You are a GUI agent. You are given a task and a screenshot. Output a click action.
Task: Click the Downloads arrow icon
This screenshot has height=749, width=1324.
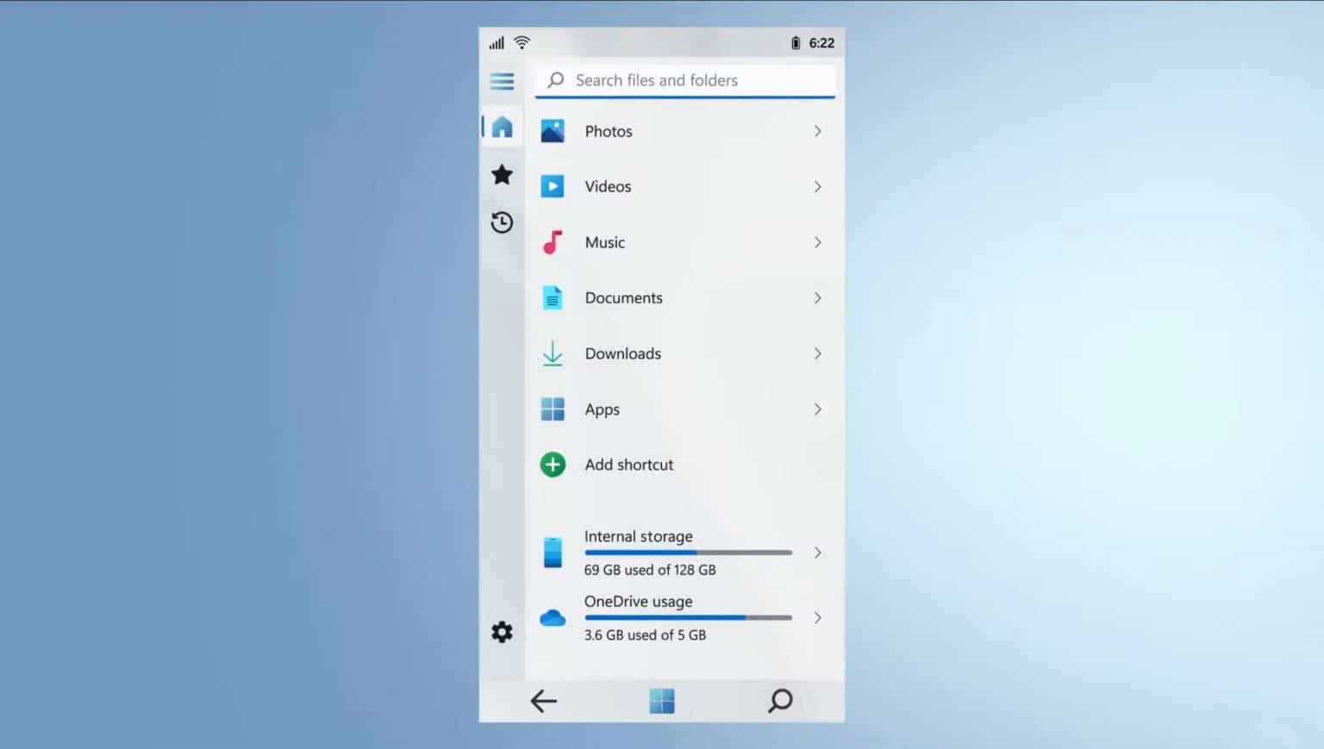552,353
